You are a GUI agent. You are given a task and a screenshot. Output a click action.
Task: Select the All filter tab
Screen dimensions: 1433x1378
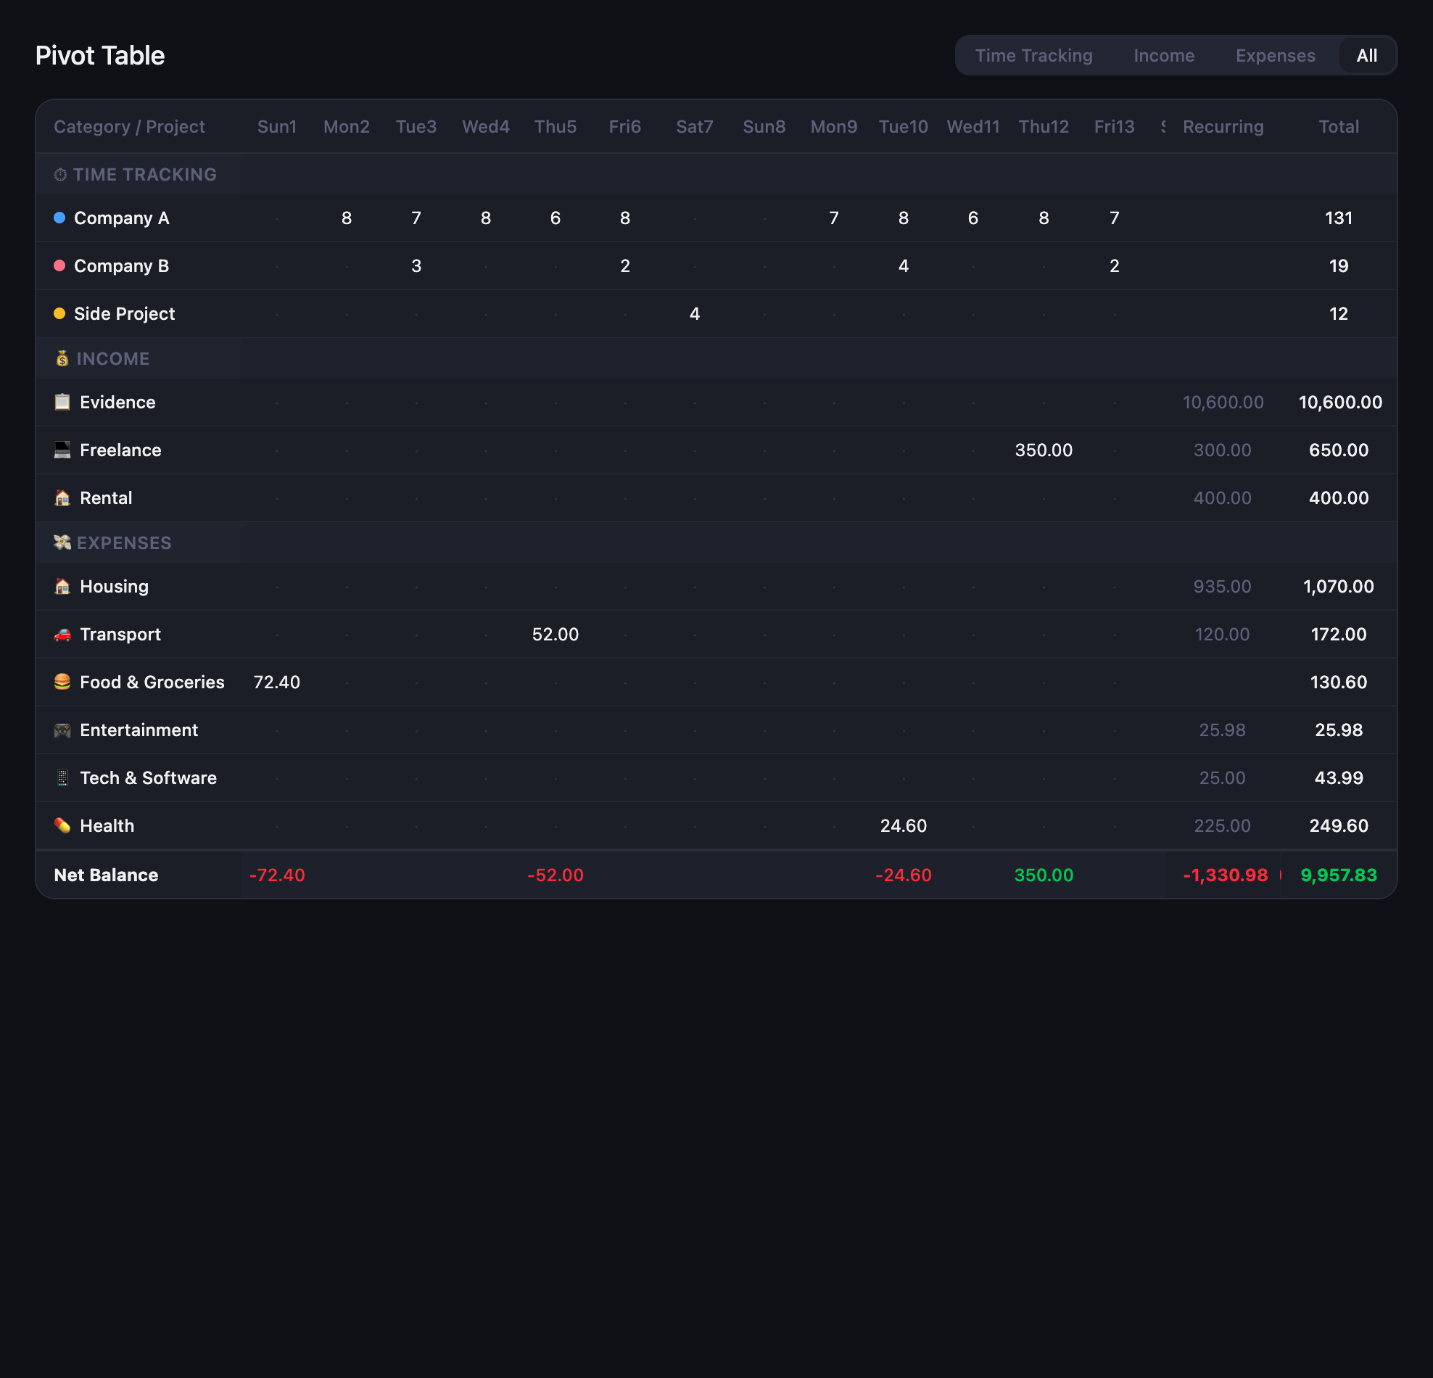pyautogui.click(x=1366, y=56)
